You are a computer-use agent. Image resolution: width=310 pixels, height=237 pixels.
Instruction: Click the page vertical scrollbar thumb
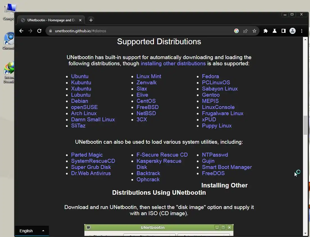pyautogui.click(x=306, y=126)
